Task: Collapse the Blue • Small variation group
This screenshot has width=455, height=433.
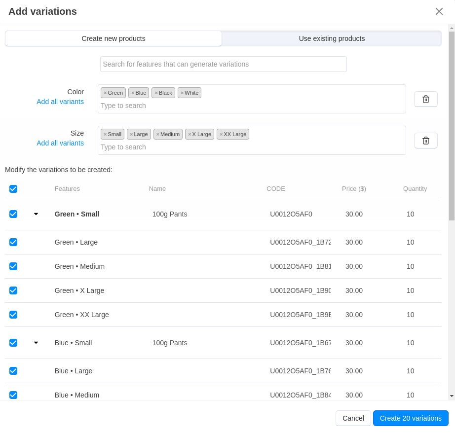Action: pyautogui.click(x=36, y=343)
